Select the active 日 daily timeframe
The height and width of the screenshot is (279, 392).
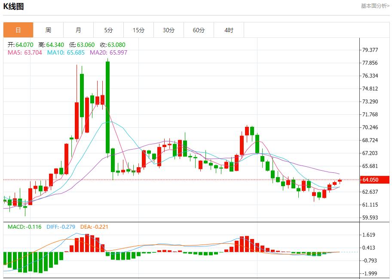[18, 30]
